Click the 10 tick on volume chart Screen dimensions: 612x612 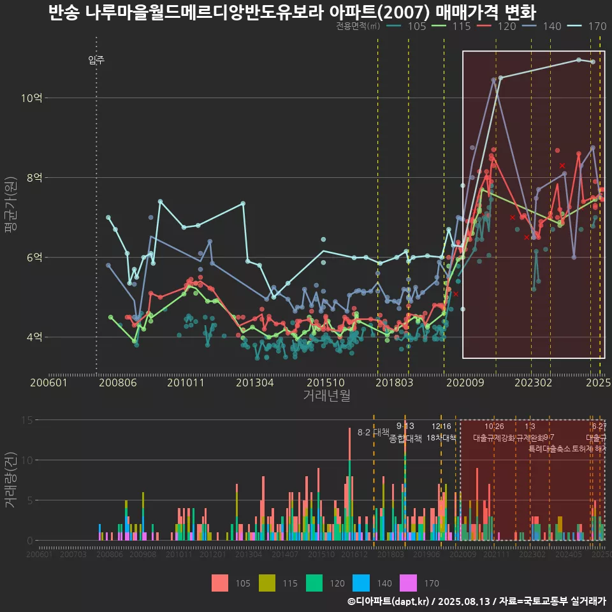point(27,460)
